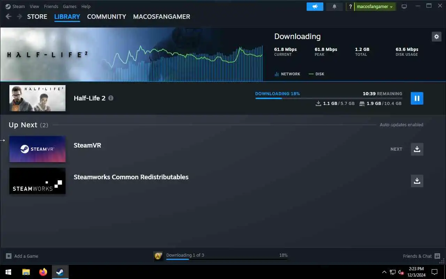Click the network and disk usage graph
This screenshot has width=446, height=279.
[x=183, y=63]
